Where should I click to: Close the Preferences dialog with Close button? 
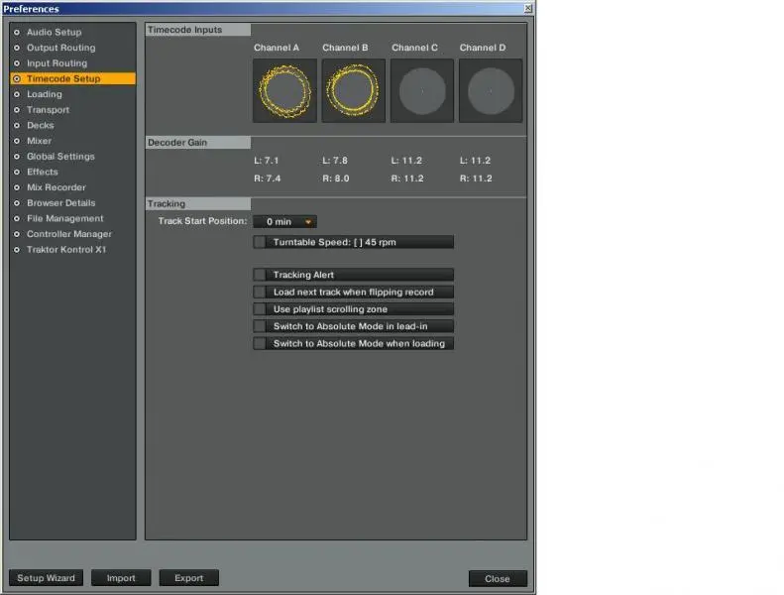click(x=498, y=578)
